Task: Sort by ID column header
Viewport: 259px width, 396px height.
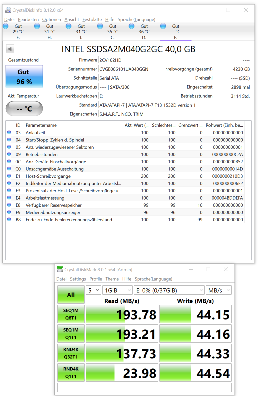Action: pyautogui.click(x=18, y=125)
